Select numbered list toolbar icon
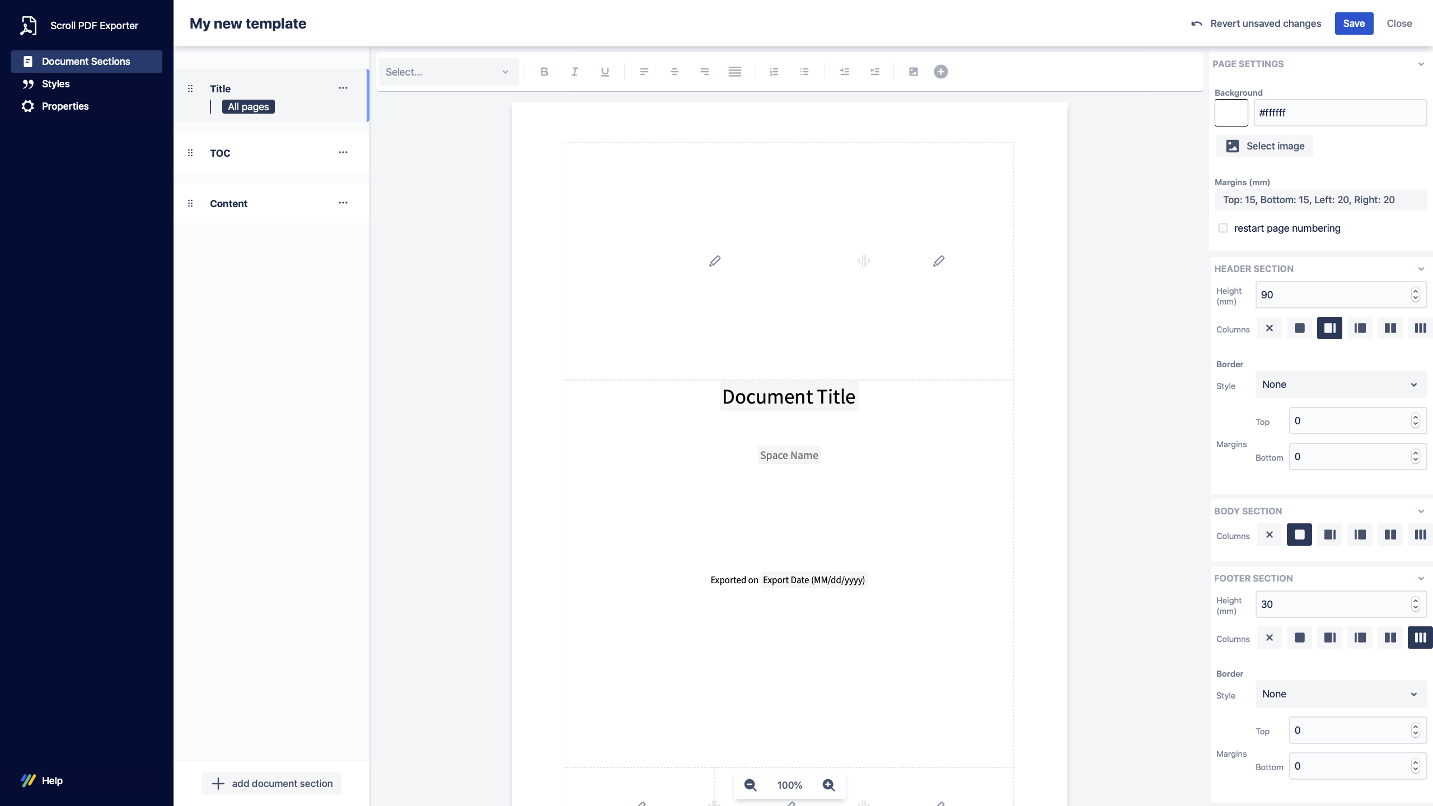This screenshot has width=1433, height=806. click(x=774, y=72)
